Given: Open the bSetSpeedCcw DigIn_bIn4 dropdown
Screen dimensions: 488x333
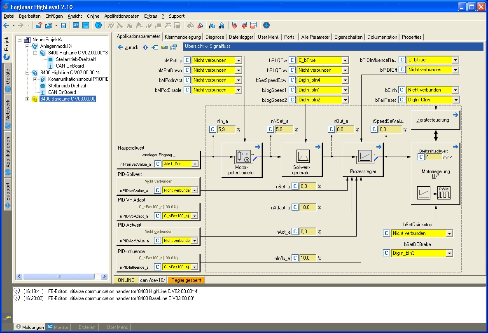Looking at the screenshot, I should (345, 80).
